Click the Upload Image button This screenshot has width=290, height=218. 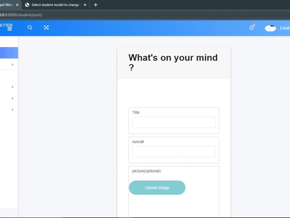[x=157, y=187]
